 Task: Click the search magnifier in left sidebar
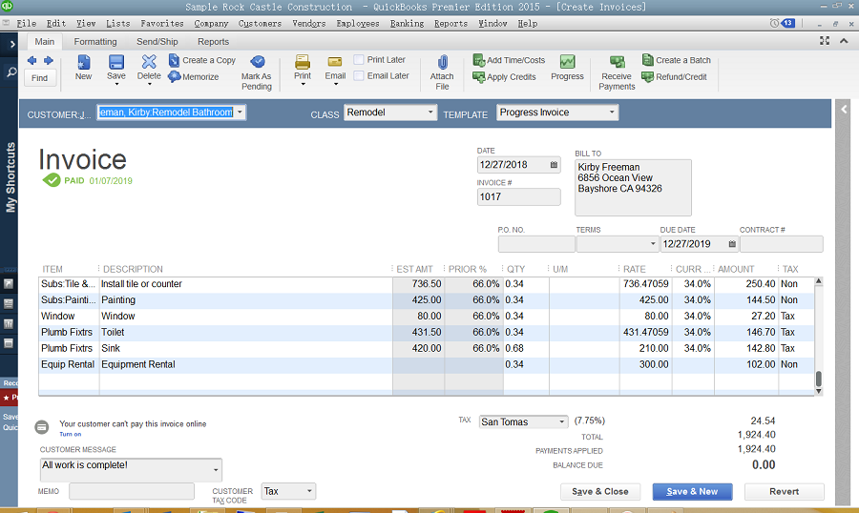coord(10,72)
